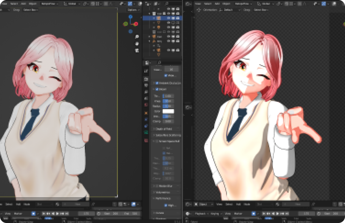
Task: Click Properties editor search field
Action: [x=168, y=63]
